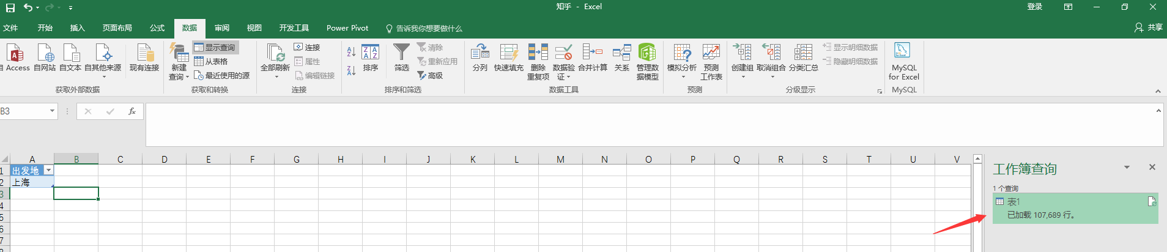
Task: Get external data from web (自网站)
Action: tap(45, 57)
